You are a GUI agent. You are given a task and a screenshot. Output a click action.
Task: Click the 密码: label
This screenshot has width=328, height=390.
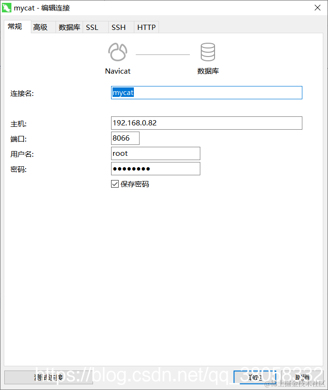click(x=19, y=170)
